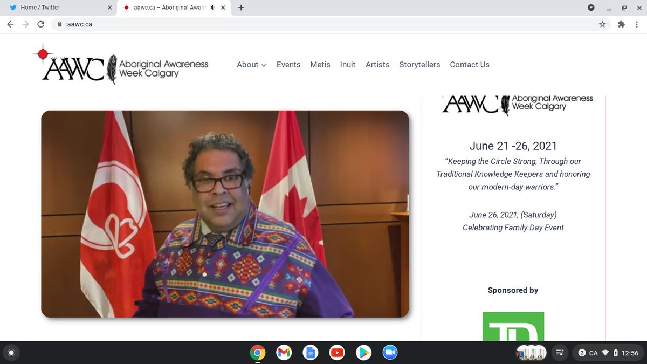The height and width of the screenshot is (364, 647).
Task: Open the Contact Us page
Action: (x=470, y=65)
